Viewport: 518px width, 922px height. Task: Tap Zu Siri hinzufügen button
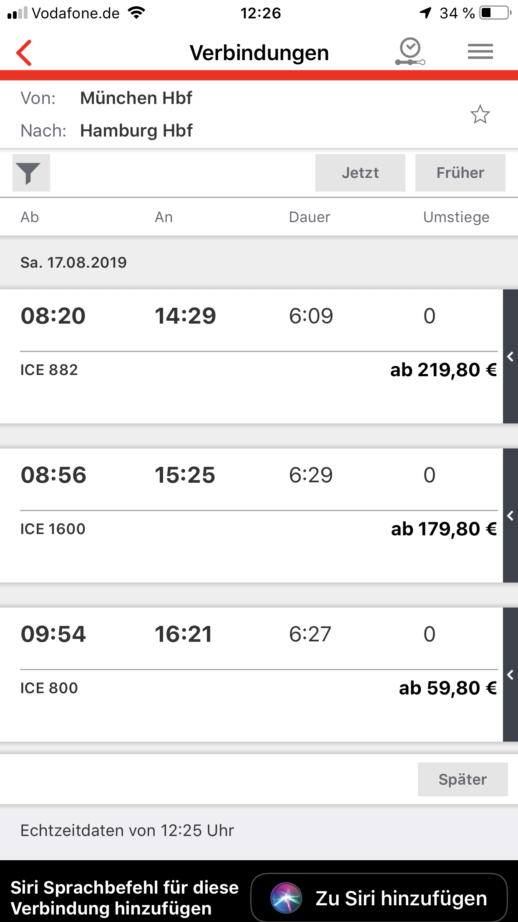pos(379,898)
